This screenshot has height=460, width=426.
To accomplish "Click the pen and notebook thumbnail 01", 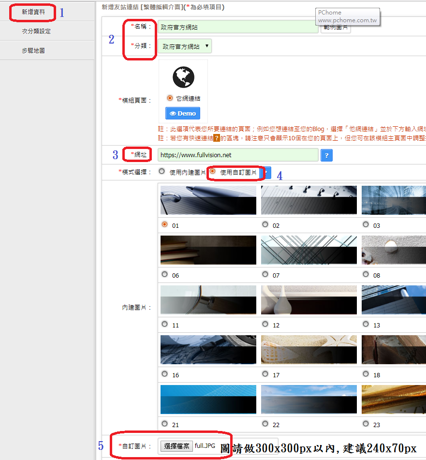I will pyautogui.click(x=208, y=200).
